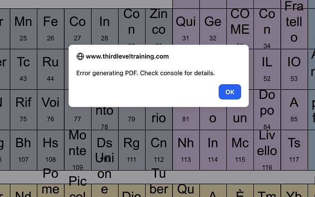Choose the Cn element cell numbered 112
The image size is (315, 197).
158,148
